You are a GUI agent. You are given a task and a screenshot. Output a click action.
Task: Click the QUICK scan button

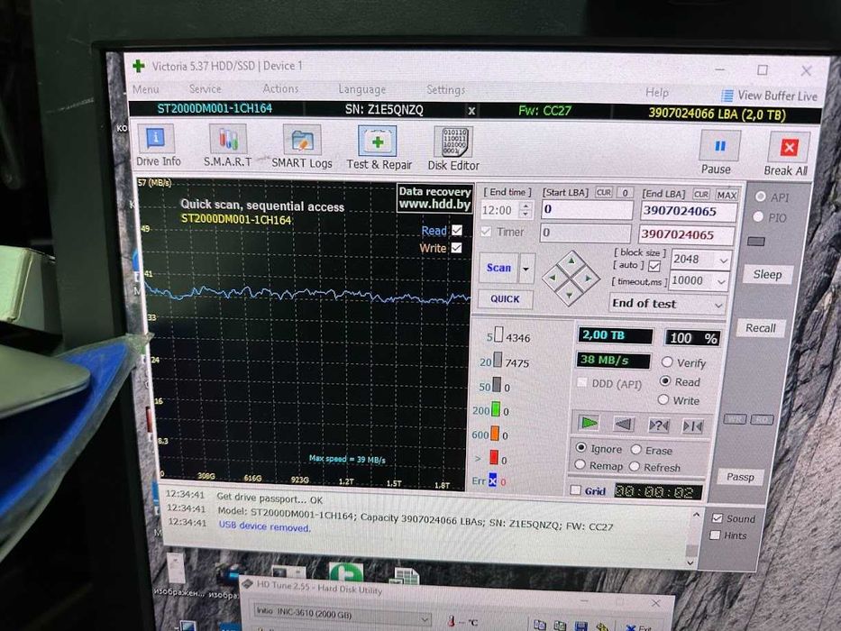click(x=505, y=299)
